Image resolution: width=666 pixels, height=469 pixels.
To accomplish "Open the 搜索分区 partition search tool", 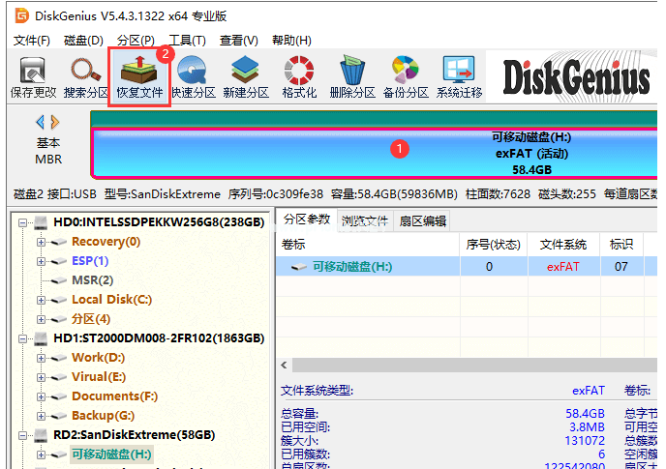I will click(x=86, y=77).
